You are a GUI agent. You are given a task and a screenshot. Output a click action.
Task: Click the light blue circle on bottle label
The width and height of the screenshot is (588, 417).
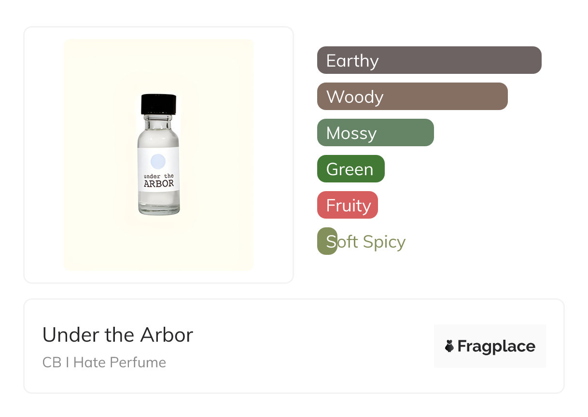pyautogui.click(x=158, y=161)
